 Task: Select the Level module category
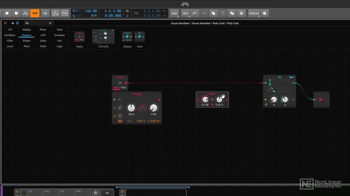tap(10, 46)
